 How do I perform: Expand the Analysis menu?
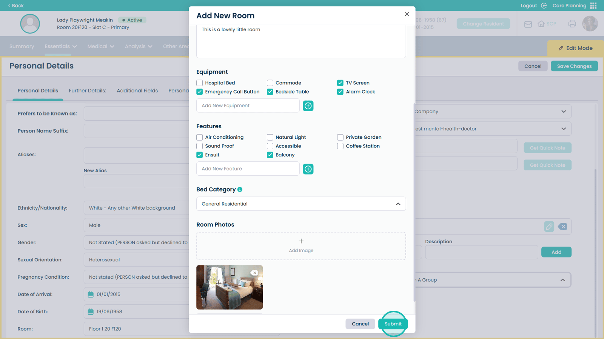(x=139, y=46)
